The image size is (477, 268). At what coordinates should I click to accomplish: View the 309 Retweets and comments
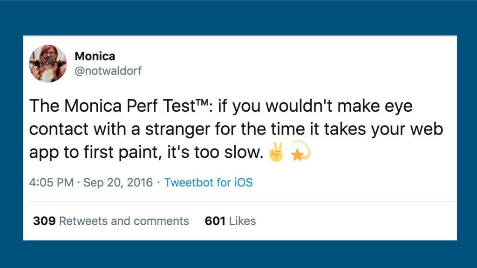[111, 221]
